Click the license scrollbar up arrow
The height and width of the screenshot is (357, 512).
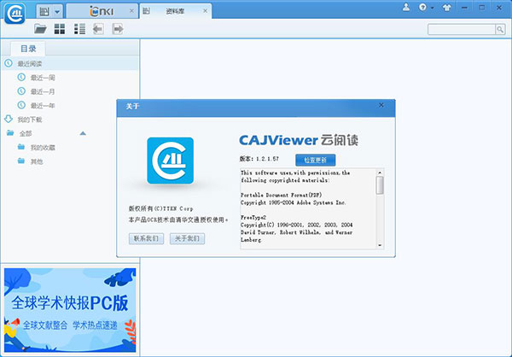click(x=380, y=173)
